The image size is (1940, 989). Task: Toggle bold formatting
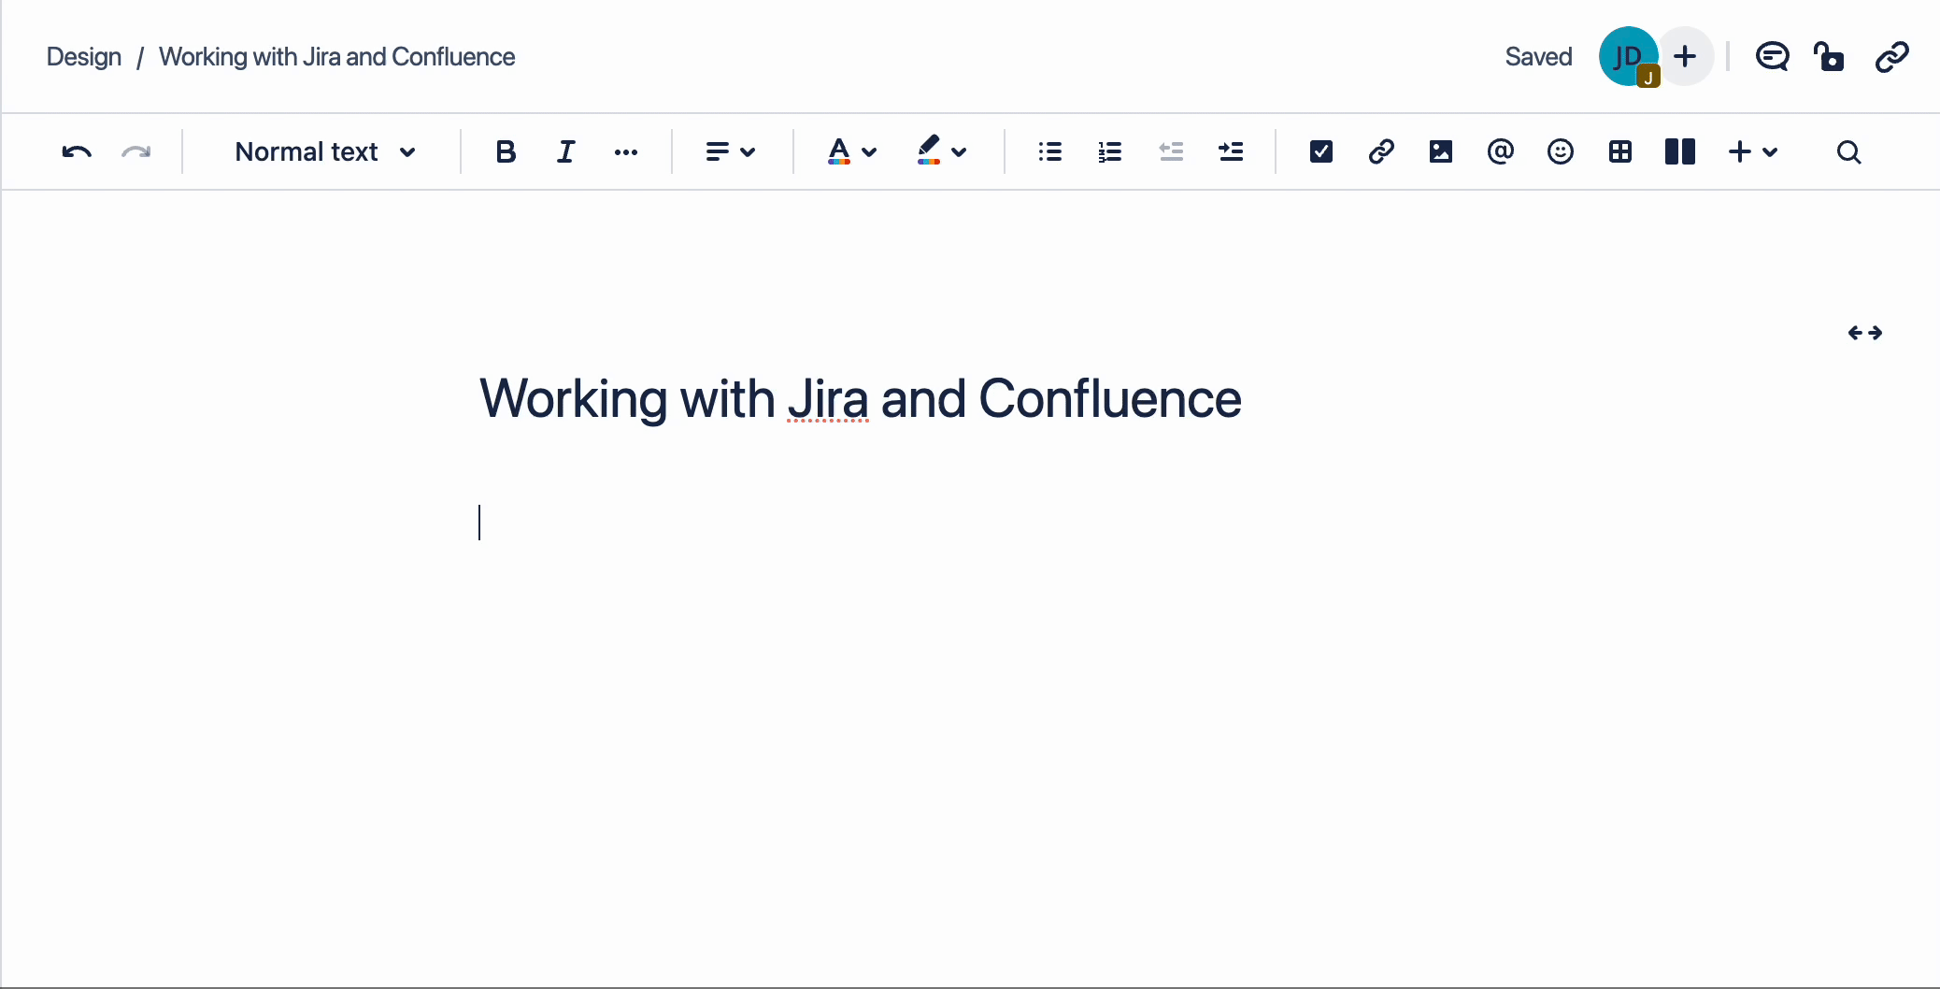click(x=506, y=151)
